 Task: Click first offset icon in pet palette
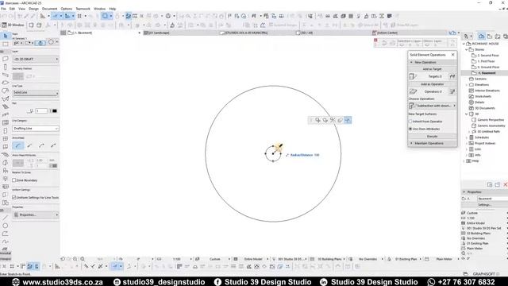[317, 120]
